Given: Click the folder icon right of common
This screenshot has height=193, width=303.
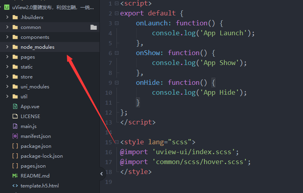Looking at the screenshot, I should pos(93,27).
